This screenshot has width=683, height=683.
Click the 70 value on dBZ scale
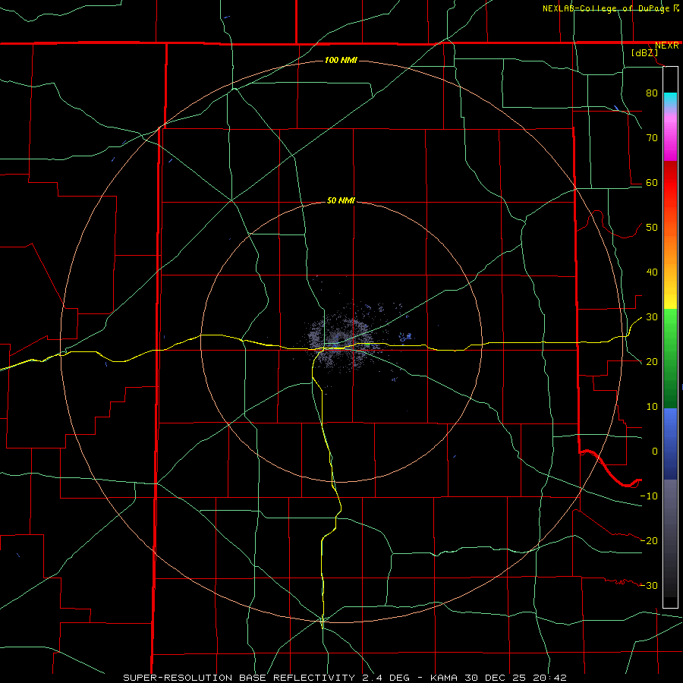pyautogui.click(x=652, y=137)
